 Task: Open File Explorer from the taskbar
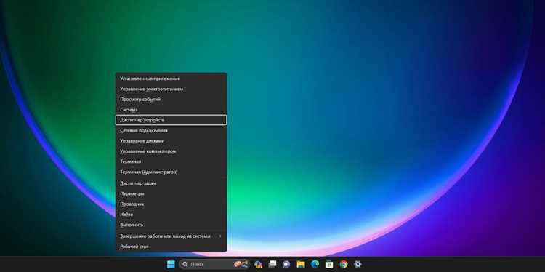(x=301, y=264)
